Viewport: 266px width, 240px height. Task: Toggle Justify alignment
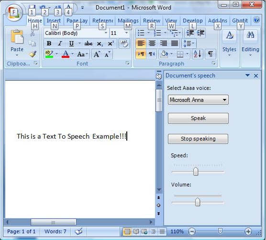175,44
